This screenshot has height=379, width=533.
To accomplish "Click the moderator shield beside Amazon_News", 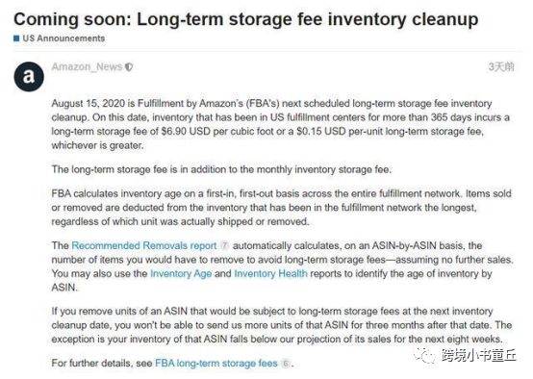I will (129, 67).
